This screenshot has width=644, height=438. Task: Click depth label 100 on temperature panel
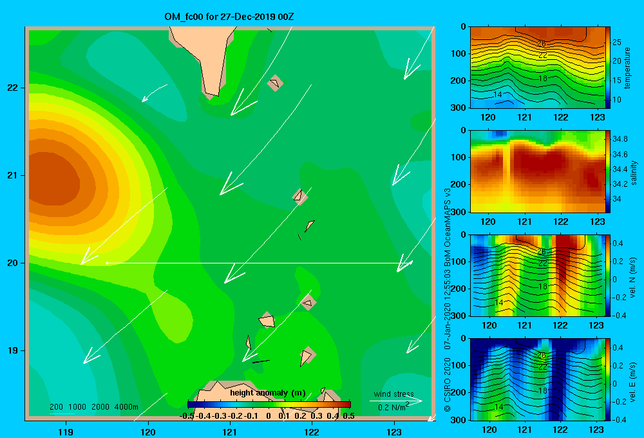pos(459,53)
